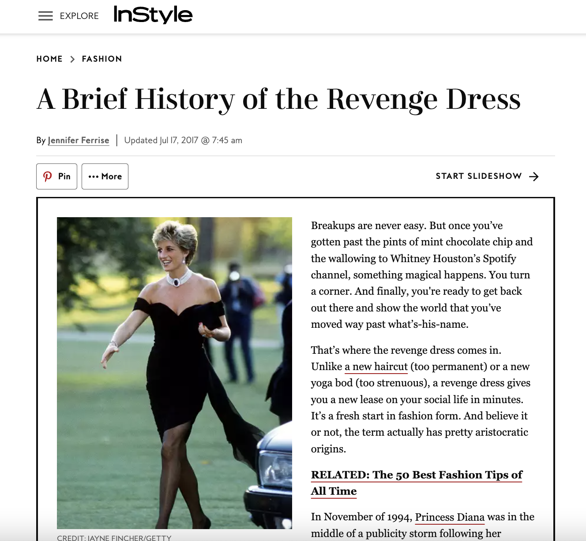The width and height of the screenshot is (586, 541).
Task: Click the article headline 'A Brief History of the Revenge Dress'
Action: pos(279,100)
